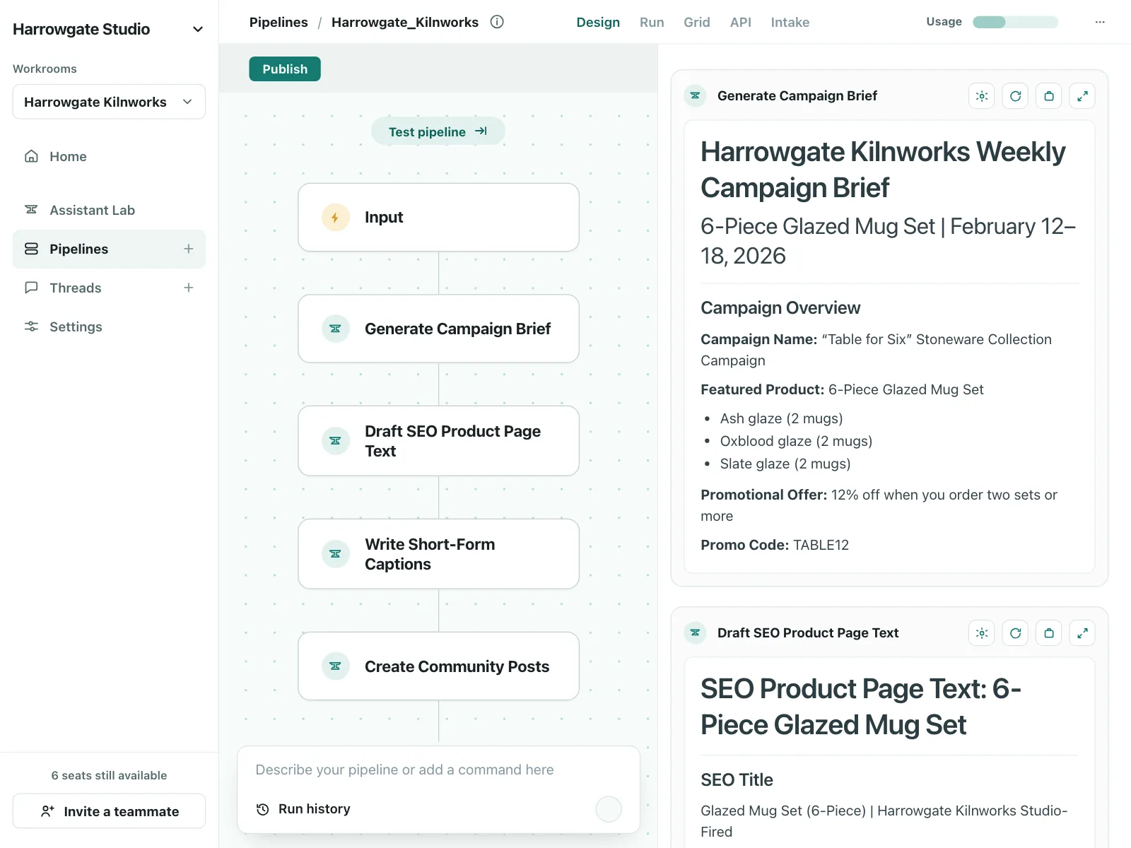The height and width of the screenshot is (848, 1131).
Task: Click the Harrowgate_Kilnworks pipeline name in the breadcrumb
Action: coord(405,22)
